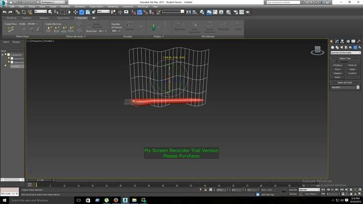Image resolution: width=363 pixels, height=204 pixels.
Task: Toggle Auto Key animation mode
Action: pyautogui.click(x=293, y=190)
